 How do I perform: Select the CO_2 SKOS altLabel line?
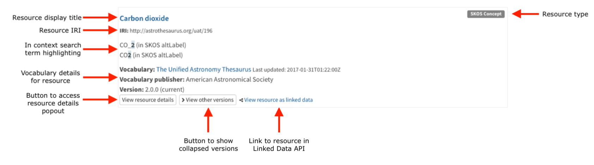click(153, 45)
